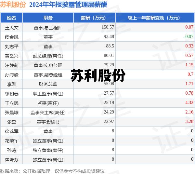Image resolution: width=195 pixels, height=174 pixels.
Task: Click the change value 3.28
Action: (x=189, y=121)
